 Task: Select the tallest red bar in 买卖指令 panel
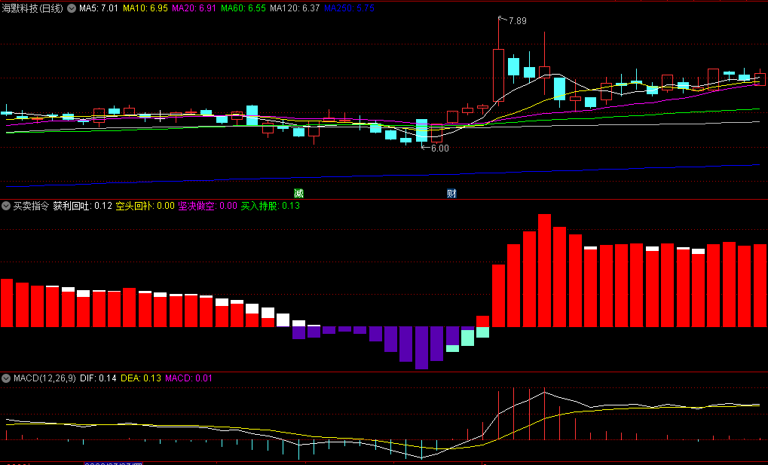(545, 271)
